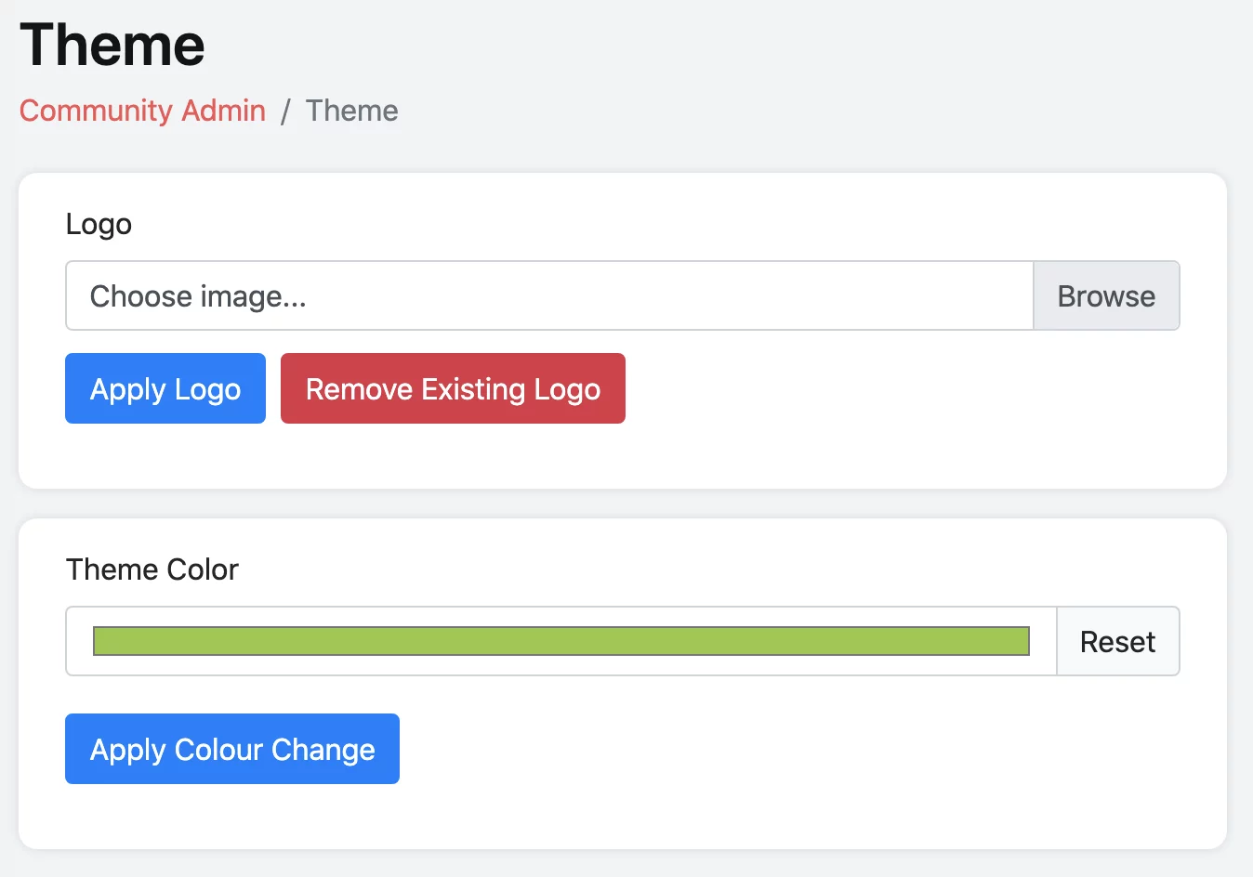Navigate back to Community Admin

pos(142,111)
